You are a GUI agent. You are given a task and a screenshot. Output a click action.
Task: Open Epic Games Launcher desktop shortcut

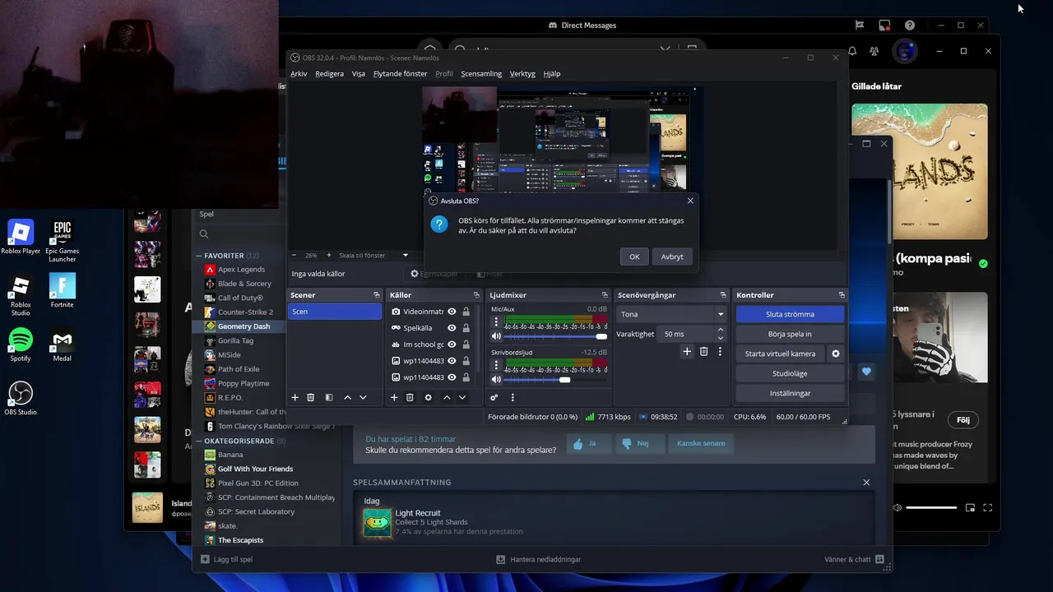pos(63,242)
